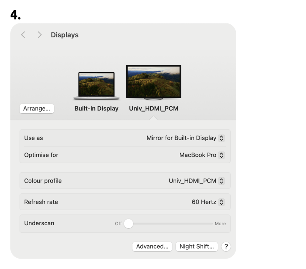Click the 'More' end of Underscan slider
The height and width of the screenshot is (269, 306).
pos(220,224)
